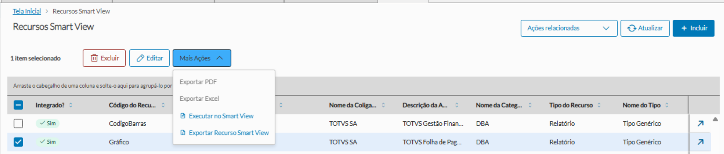Sort by Descrição da Aplicação column icon
The height and width of the screenshot is (154, 724).
tap(457, 105)
